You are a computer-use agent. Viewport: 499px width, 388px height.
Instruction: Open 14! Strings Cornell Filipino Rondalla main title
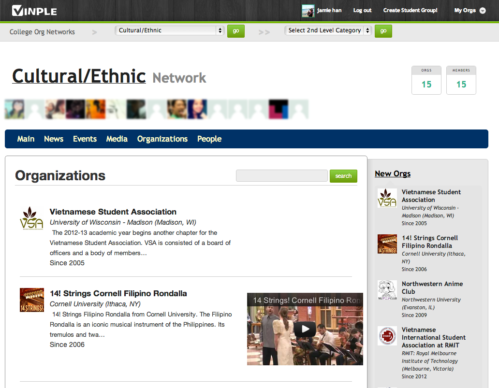pyautogui.click(x=118, y=293)
